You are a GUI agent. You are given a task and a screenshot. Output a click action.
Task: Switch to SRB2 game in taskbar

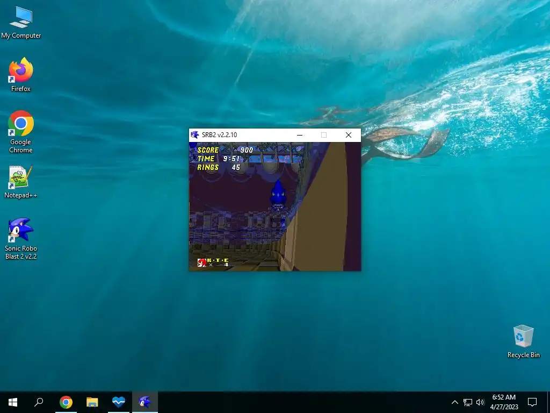[145, 402]
